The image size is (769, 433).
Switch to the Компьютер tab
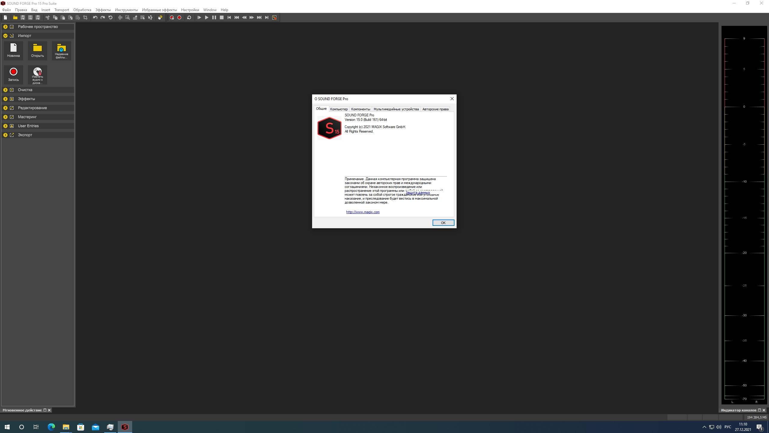339,109
